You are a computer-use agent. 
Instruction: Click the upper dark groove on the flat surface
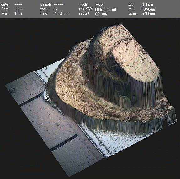[31, 100]
